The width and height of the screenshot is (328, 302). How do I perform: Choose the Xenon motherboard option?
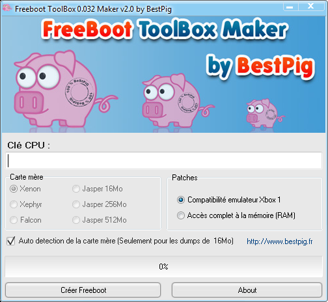pos(14,189)
